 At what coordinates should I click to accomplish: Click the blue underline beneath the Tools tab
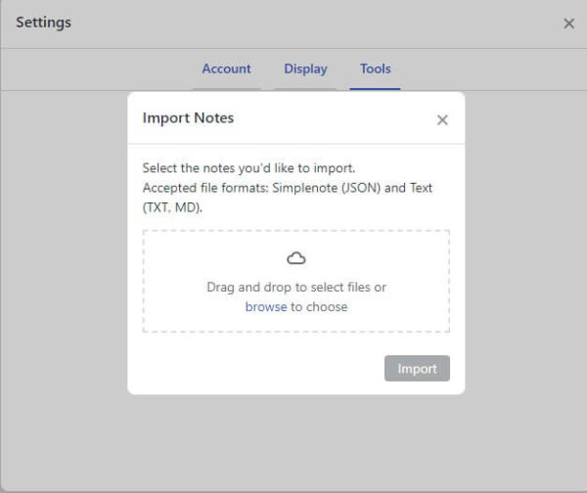tap(375, 89)
